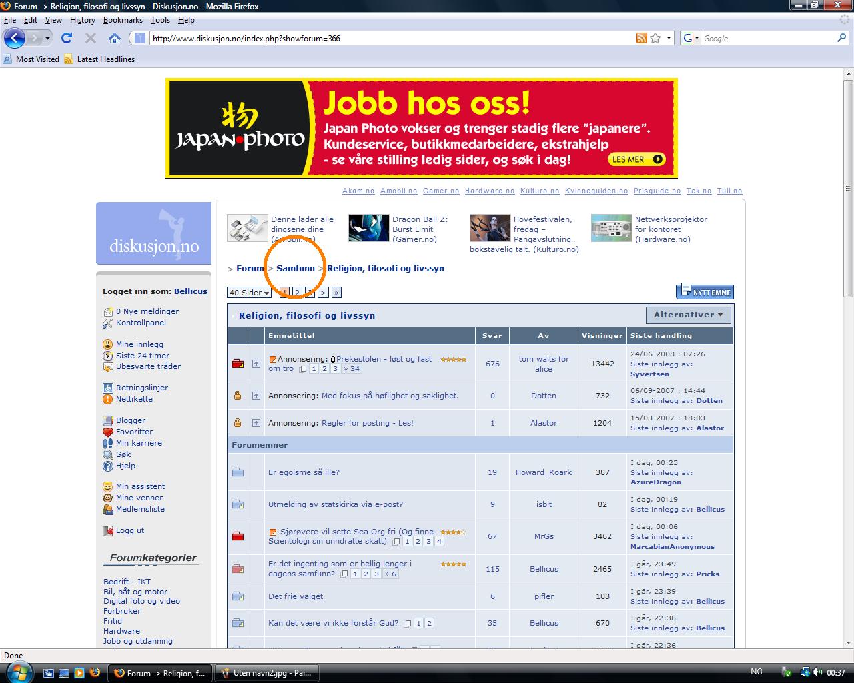The image size is (854, 683).
Task: Click the Nettikette warning icon
Action: point(108,399)
